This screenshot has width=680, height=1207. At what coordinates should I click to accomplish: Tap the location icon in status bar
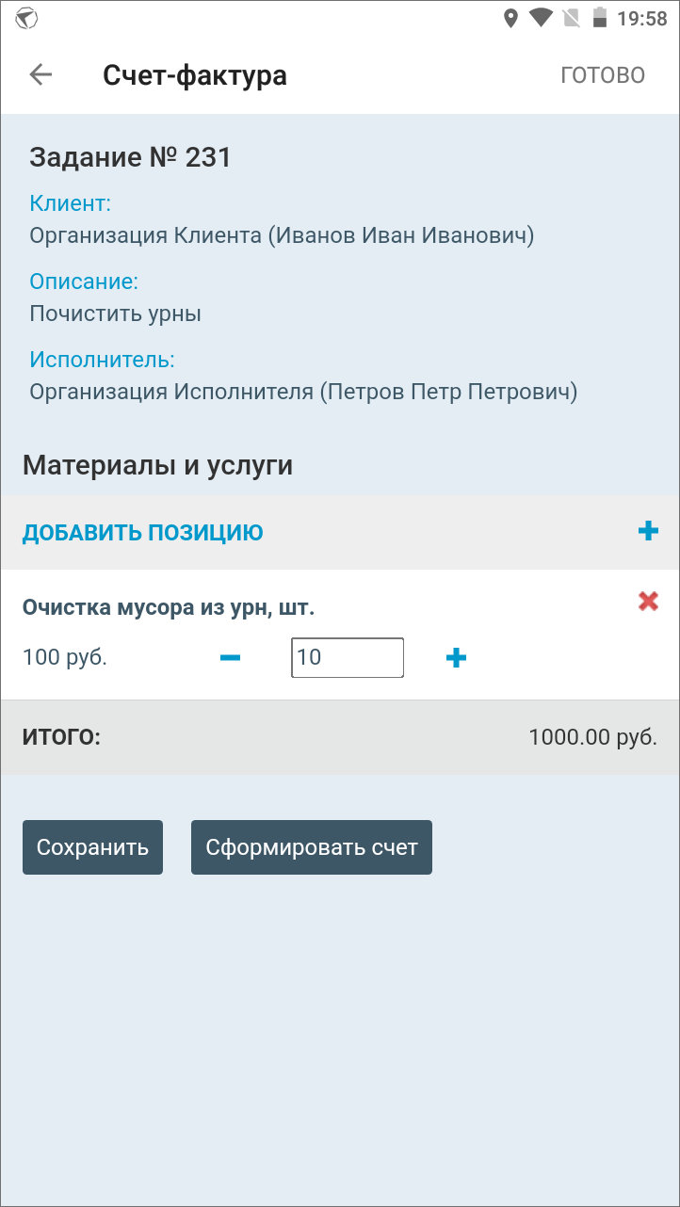tap(511, 18)
